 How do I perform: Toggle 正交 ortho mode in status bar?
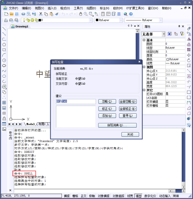[83, 196]
